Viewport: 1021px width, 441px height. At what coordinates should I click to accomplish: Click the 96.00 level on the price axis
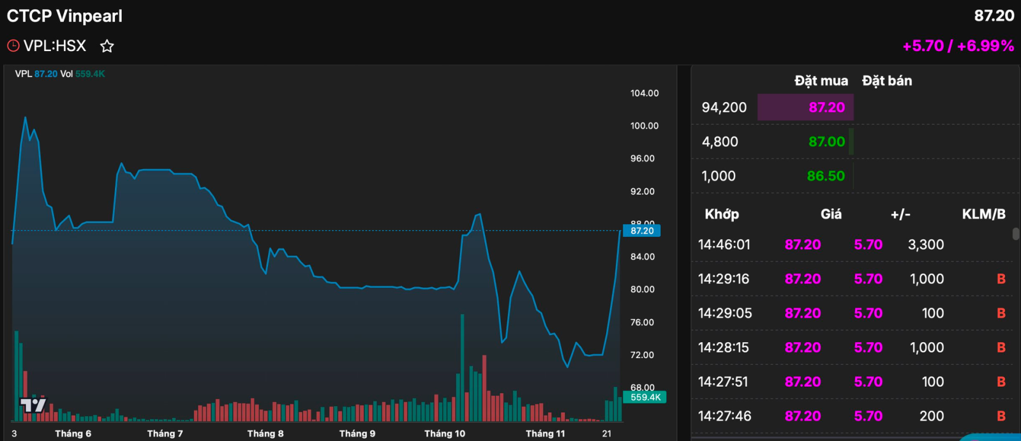[643, 158]
